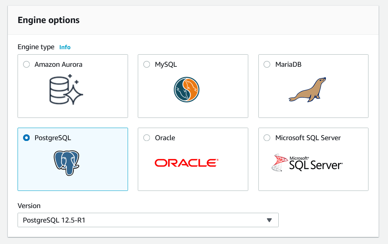
Task: Click the red Oracle logo
Action: (x=187, y=163)
